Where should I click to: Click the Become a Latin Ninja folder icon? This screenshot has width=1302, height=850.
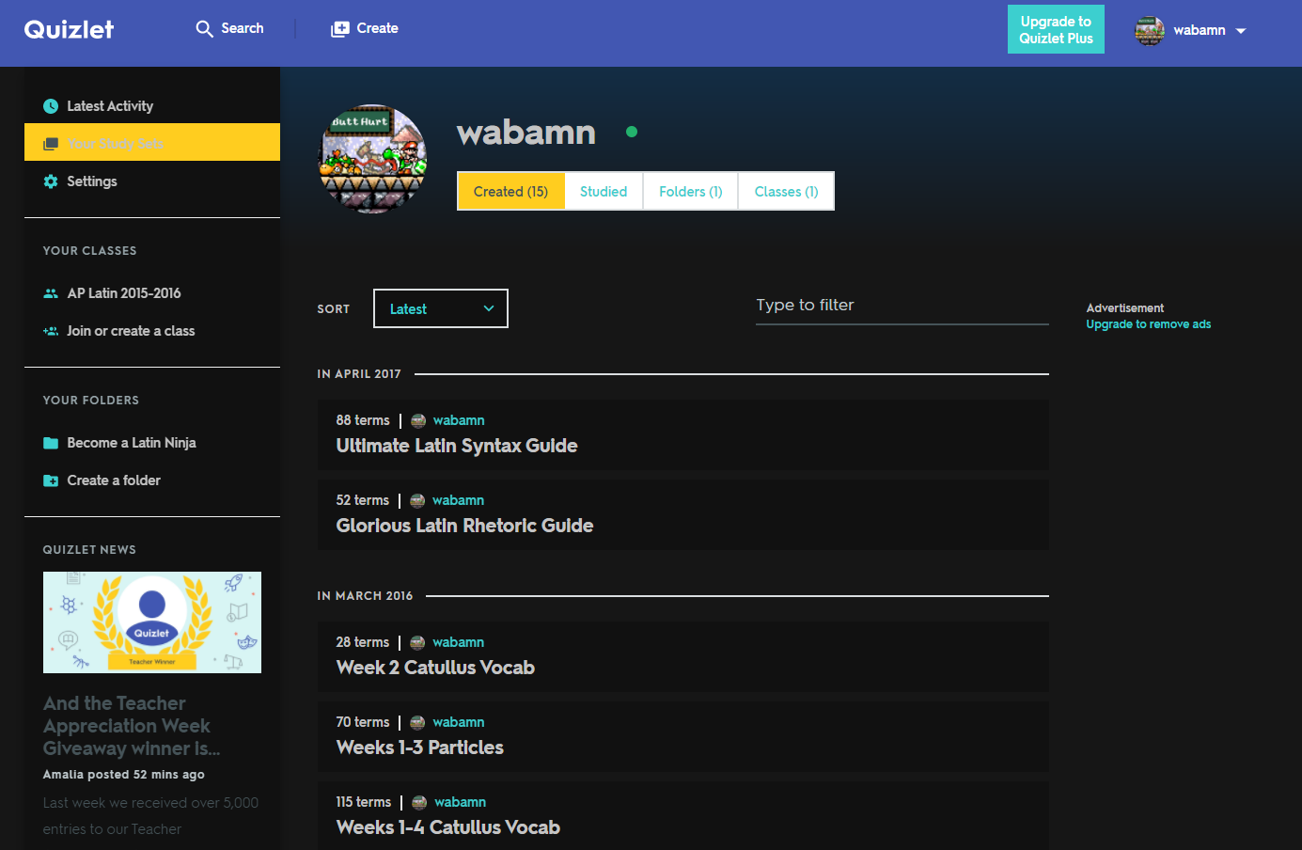pyautogui.click(x=50, y=442)
